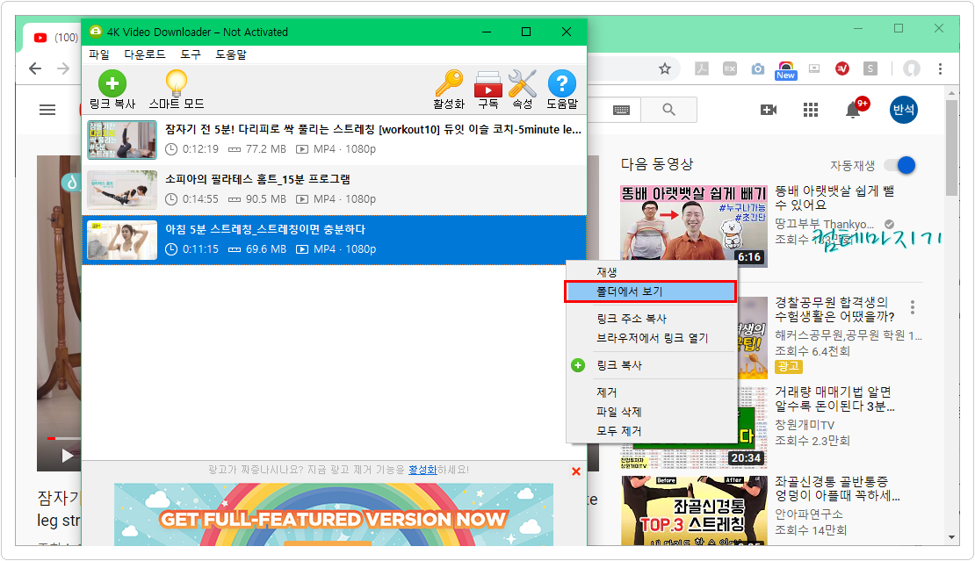Click the YouTube search magnifier button
Viewport: 975px width, 561px height.
[669, 110]
